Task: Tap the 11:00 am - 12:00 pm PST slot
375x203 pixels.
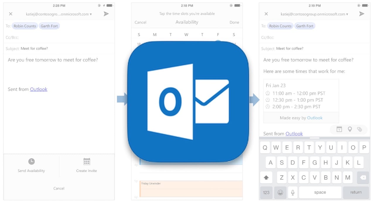Action: (295, 93)
